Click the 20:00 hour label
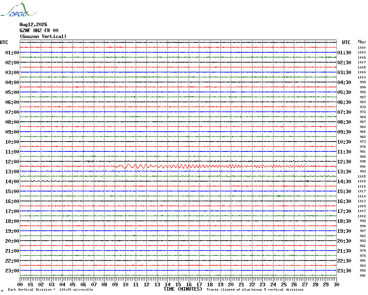This screenshot has height=295, width=368. (x=12, y=241)
